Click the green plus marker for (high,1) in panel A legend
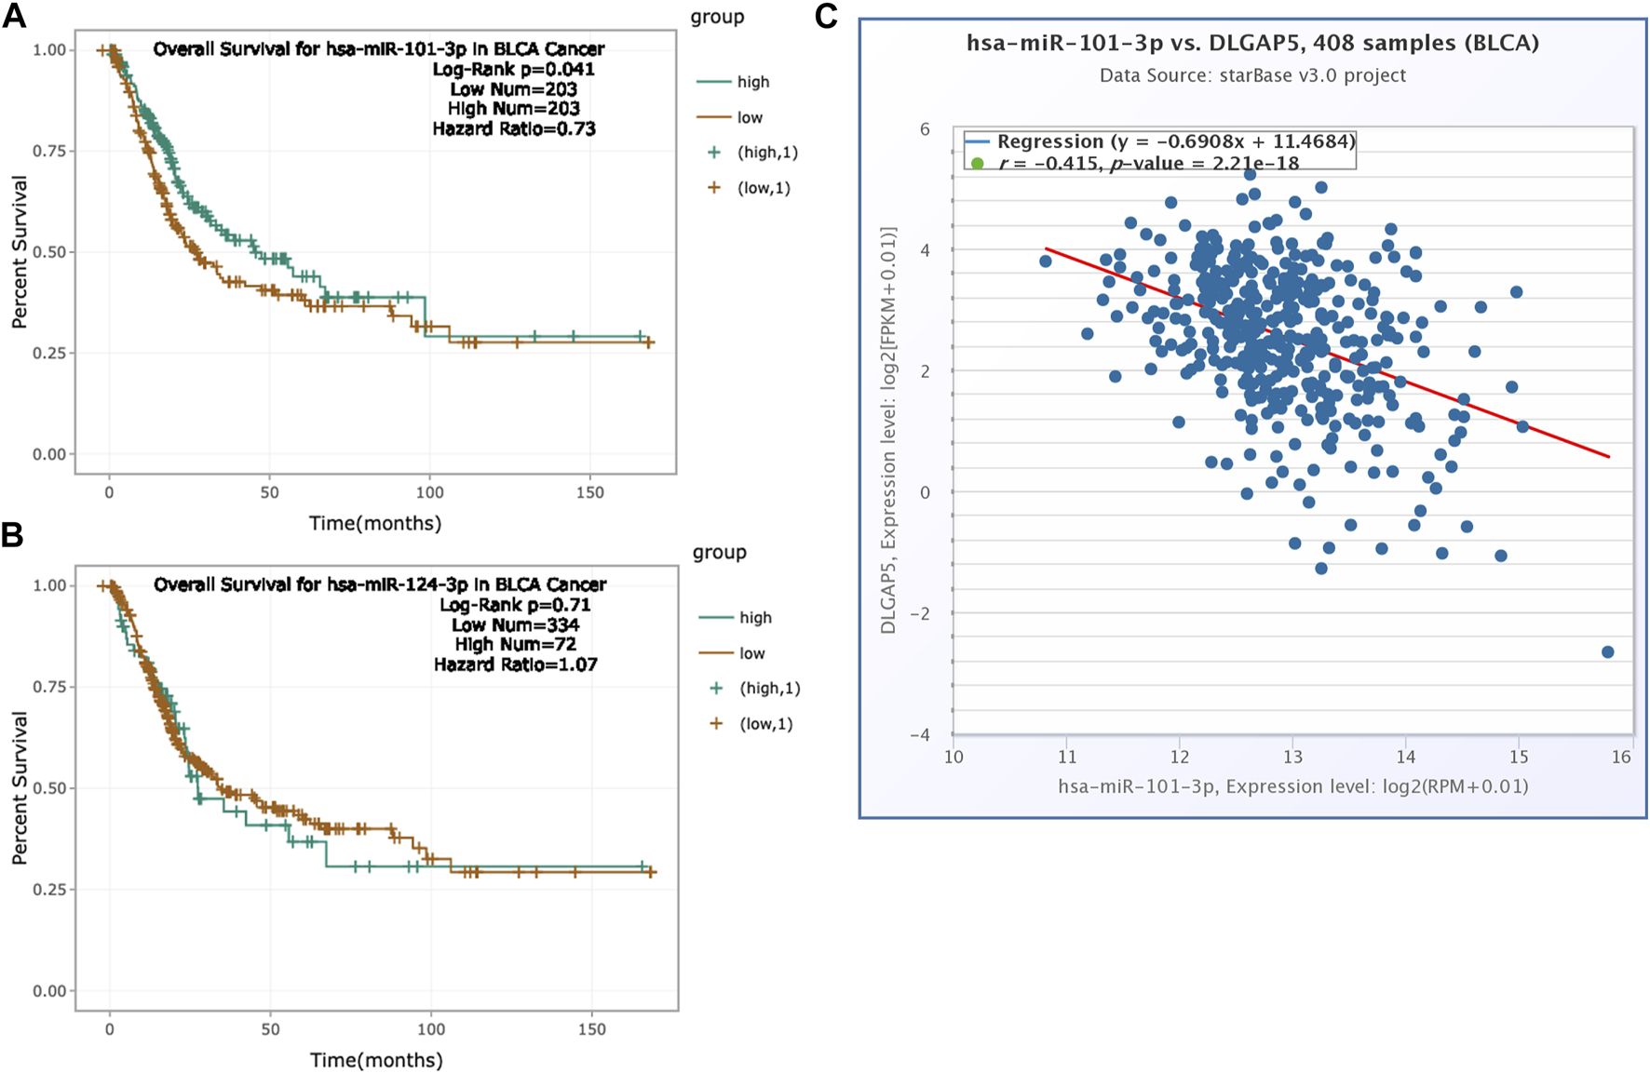The height and width of the screenshot is (1073, 1650). 714,153
